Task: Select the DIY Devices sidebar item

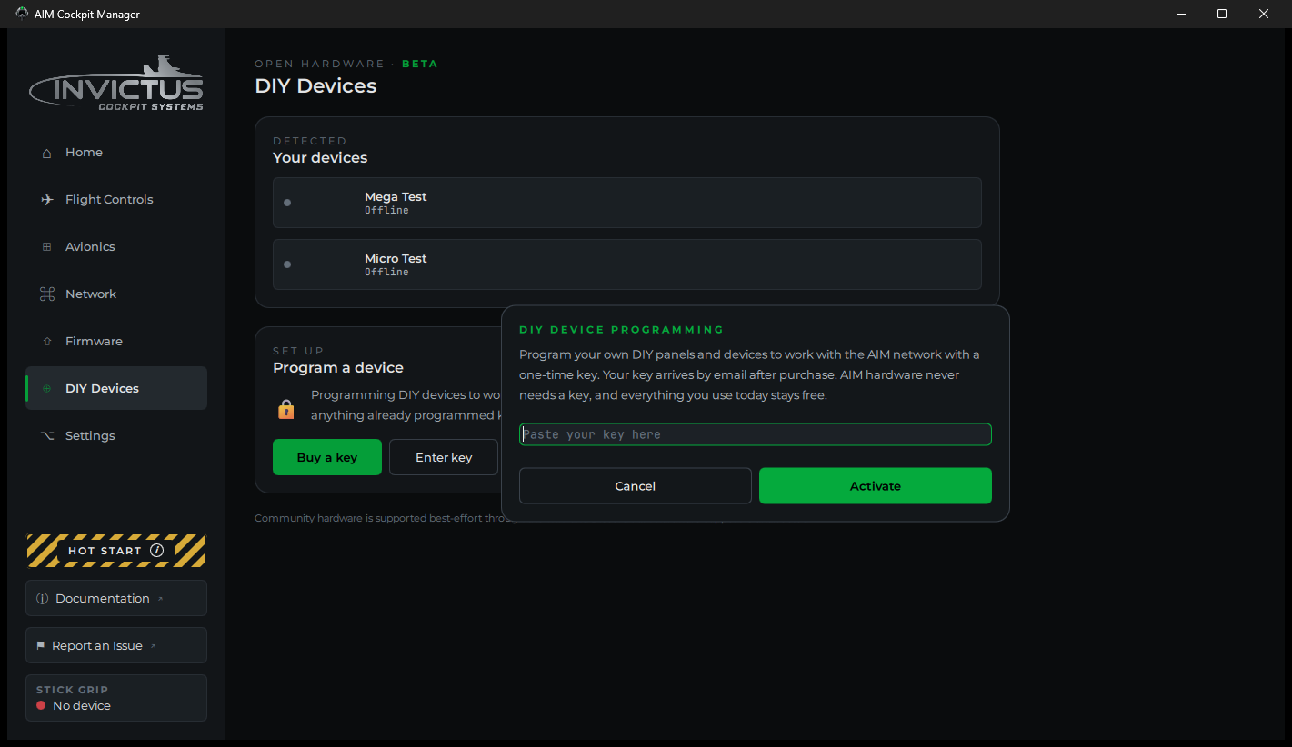Action: click(116, 388)
